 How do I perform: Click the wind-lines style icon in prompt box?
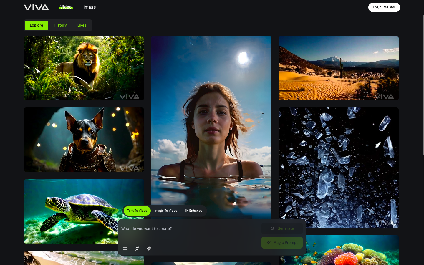149,249
